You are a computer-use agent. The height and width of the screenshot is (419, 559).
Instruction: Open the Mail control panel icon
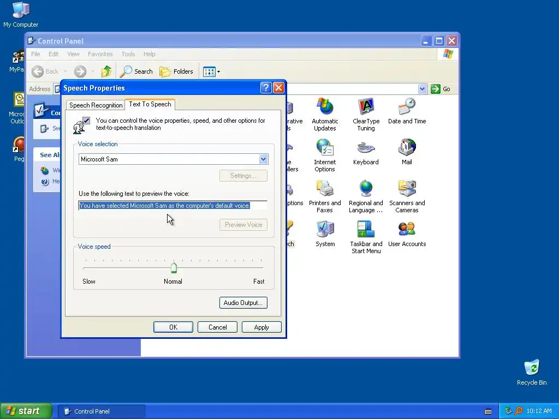407,152
